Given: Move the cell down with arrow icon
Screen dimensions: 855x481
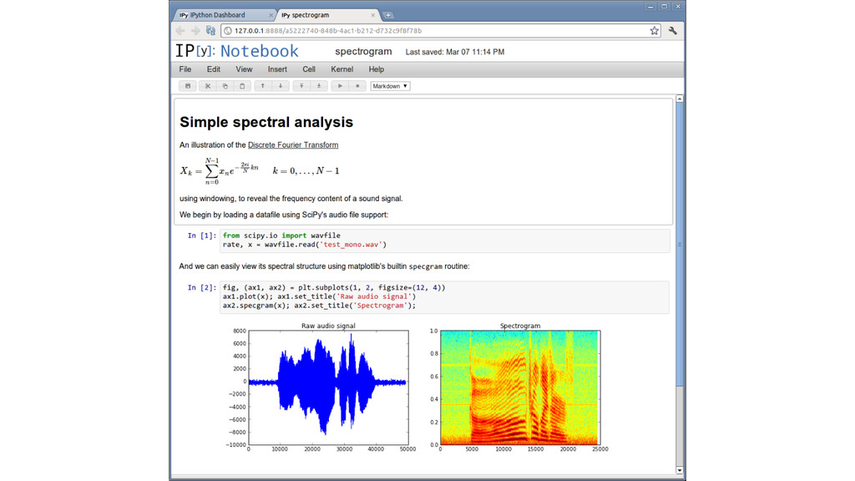Looking at the screenshot, I should point(281,86).
